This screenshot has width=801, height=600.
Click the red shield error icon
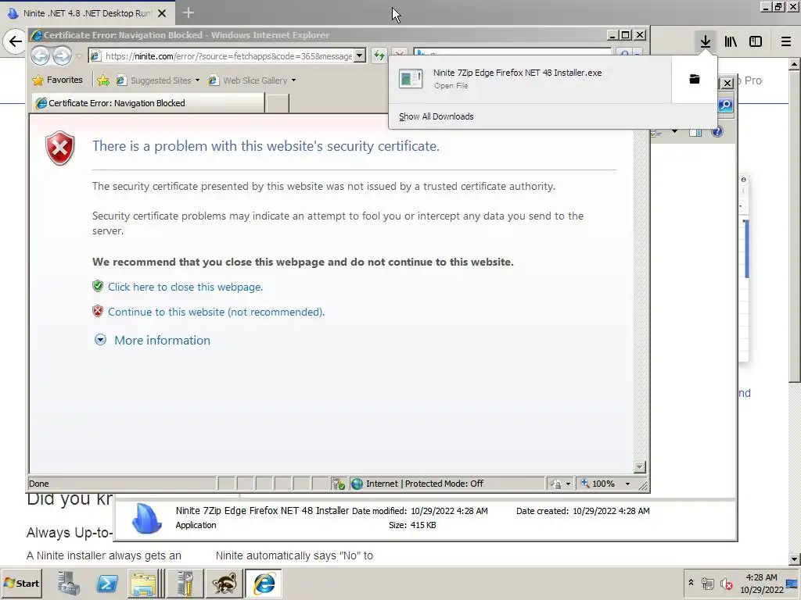[60, 148]
